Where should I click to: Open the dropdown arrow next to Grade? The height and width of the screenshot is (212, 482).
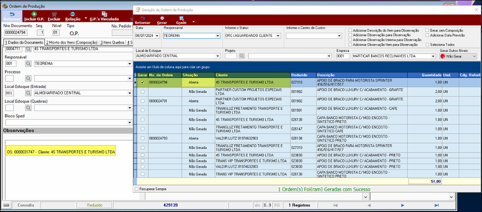[x=193, y=22]
